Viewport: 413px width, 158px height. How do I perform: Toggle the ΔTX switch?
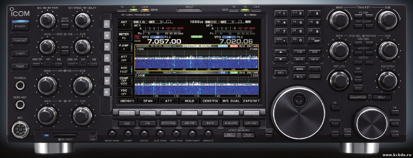click(358, 80)
